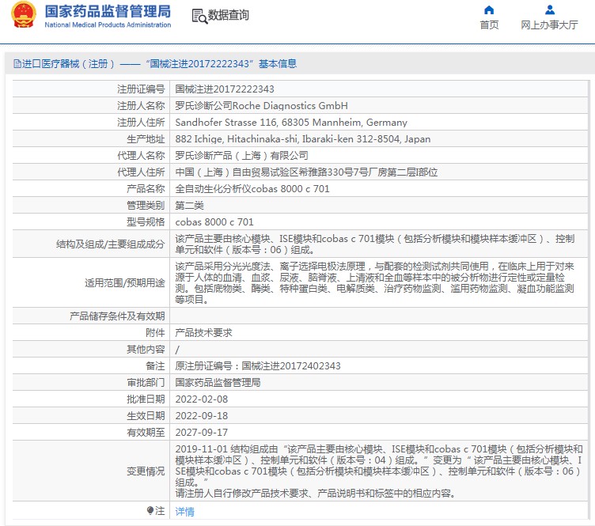Image resolution: width=595 pixels, height=526 pixels.
Task: Click the 注册人住所 row label
Action: pyautogui.click(x=141, y=123)
